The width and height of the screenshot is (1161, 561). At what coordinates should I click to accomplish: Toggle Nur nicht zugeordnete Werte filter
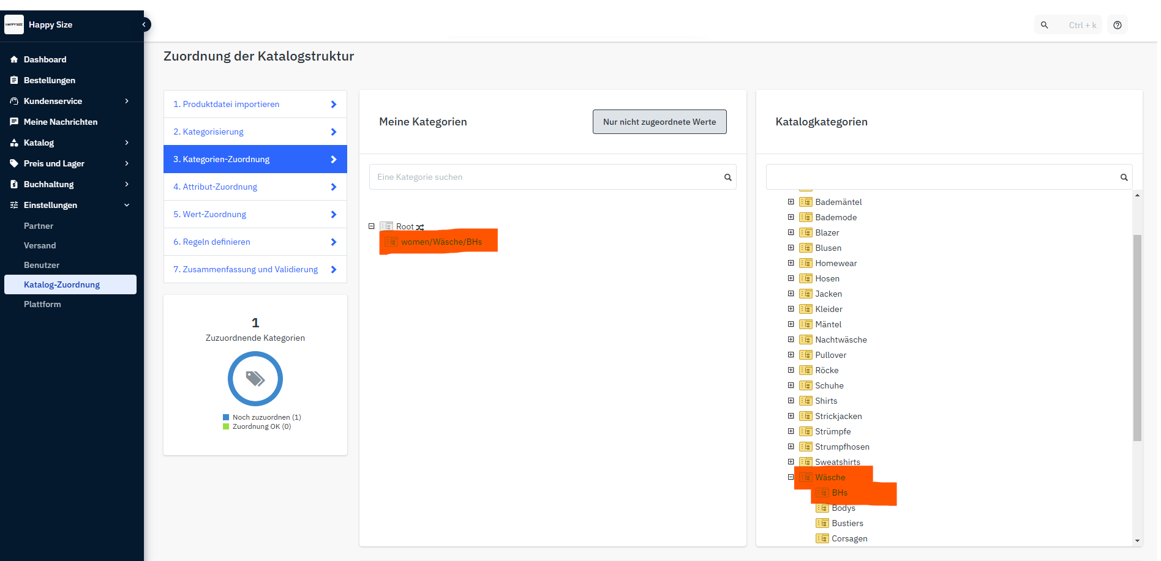(x=659, y=122)
